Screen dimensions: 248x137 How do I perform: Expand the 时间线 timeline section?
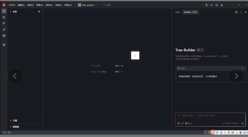pos(25,127)
